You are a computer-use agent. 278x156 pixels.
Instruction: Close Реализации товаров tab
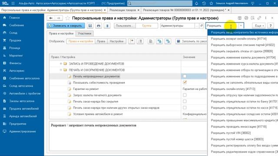pyautogui.click(x=139, y=10)
